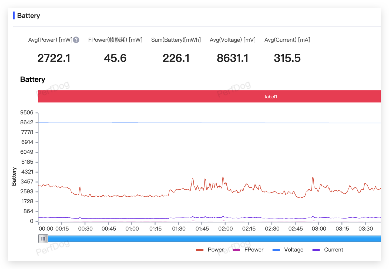Click the Avg(Current) value 315.5
Viewport: 389px width, 269px height.
[x=287, y=58]
